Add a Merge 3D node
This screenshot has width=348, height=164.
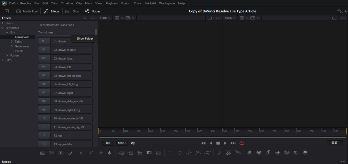[277, 153]
